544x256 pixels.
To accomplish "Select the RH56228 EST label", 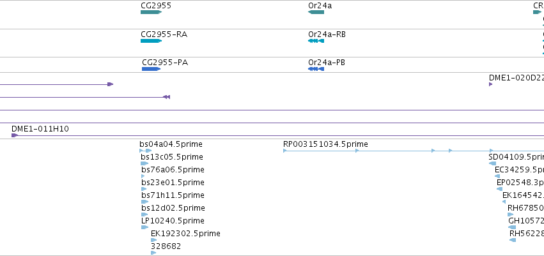I will pyautogui.click(x=527, y=234).
